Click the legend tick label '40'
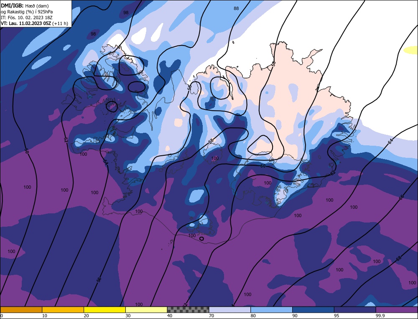418x319 pixels. pos(170,316)
